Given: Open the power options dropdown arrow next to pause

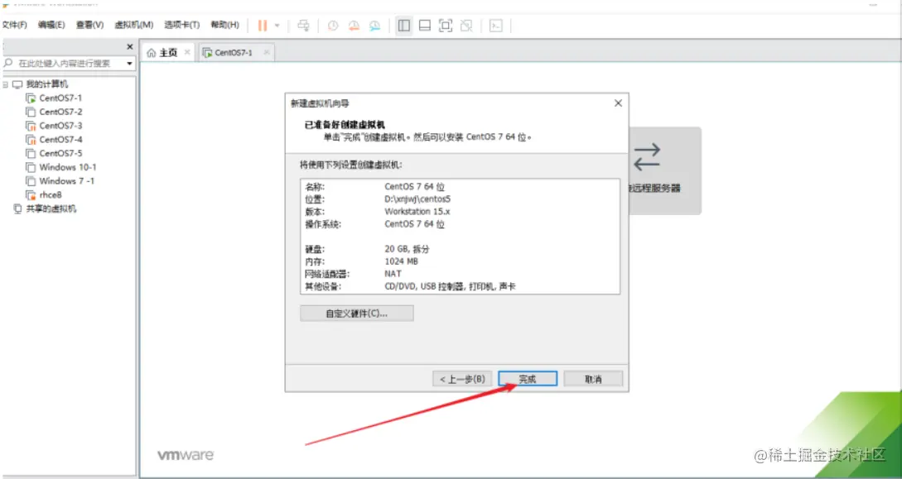Looking at the screenshot, I should (x=277, y=26).
